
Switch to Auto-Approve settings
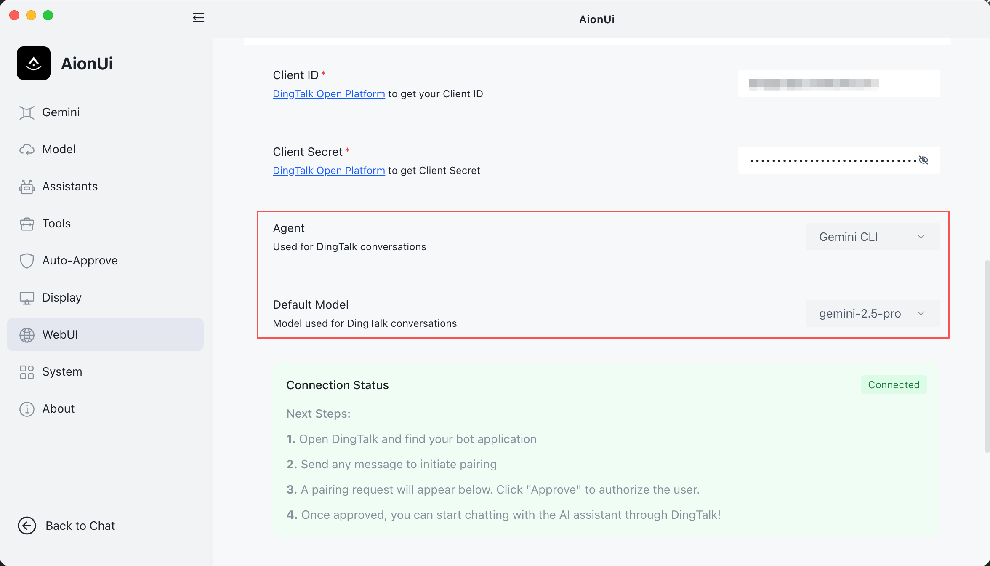coord(105,261)
